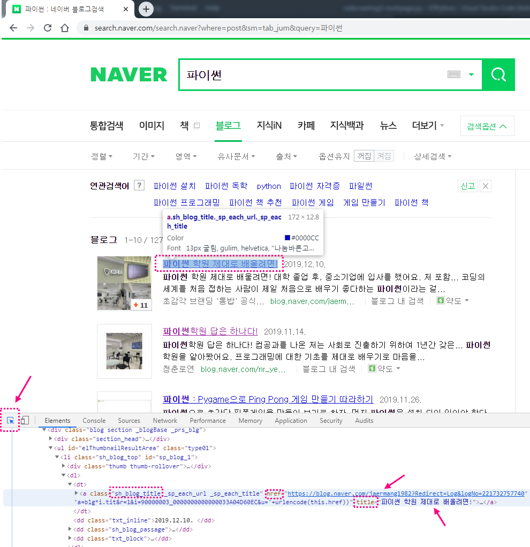Open the 기간 dropdown
The image size is (530, 547).
tap(144, 157)
